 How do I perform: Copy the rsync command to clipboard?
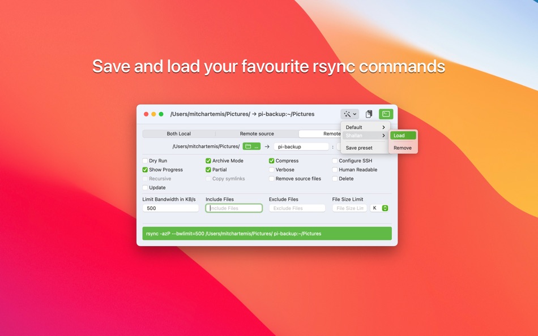(x=369, y=114)
